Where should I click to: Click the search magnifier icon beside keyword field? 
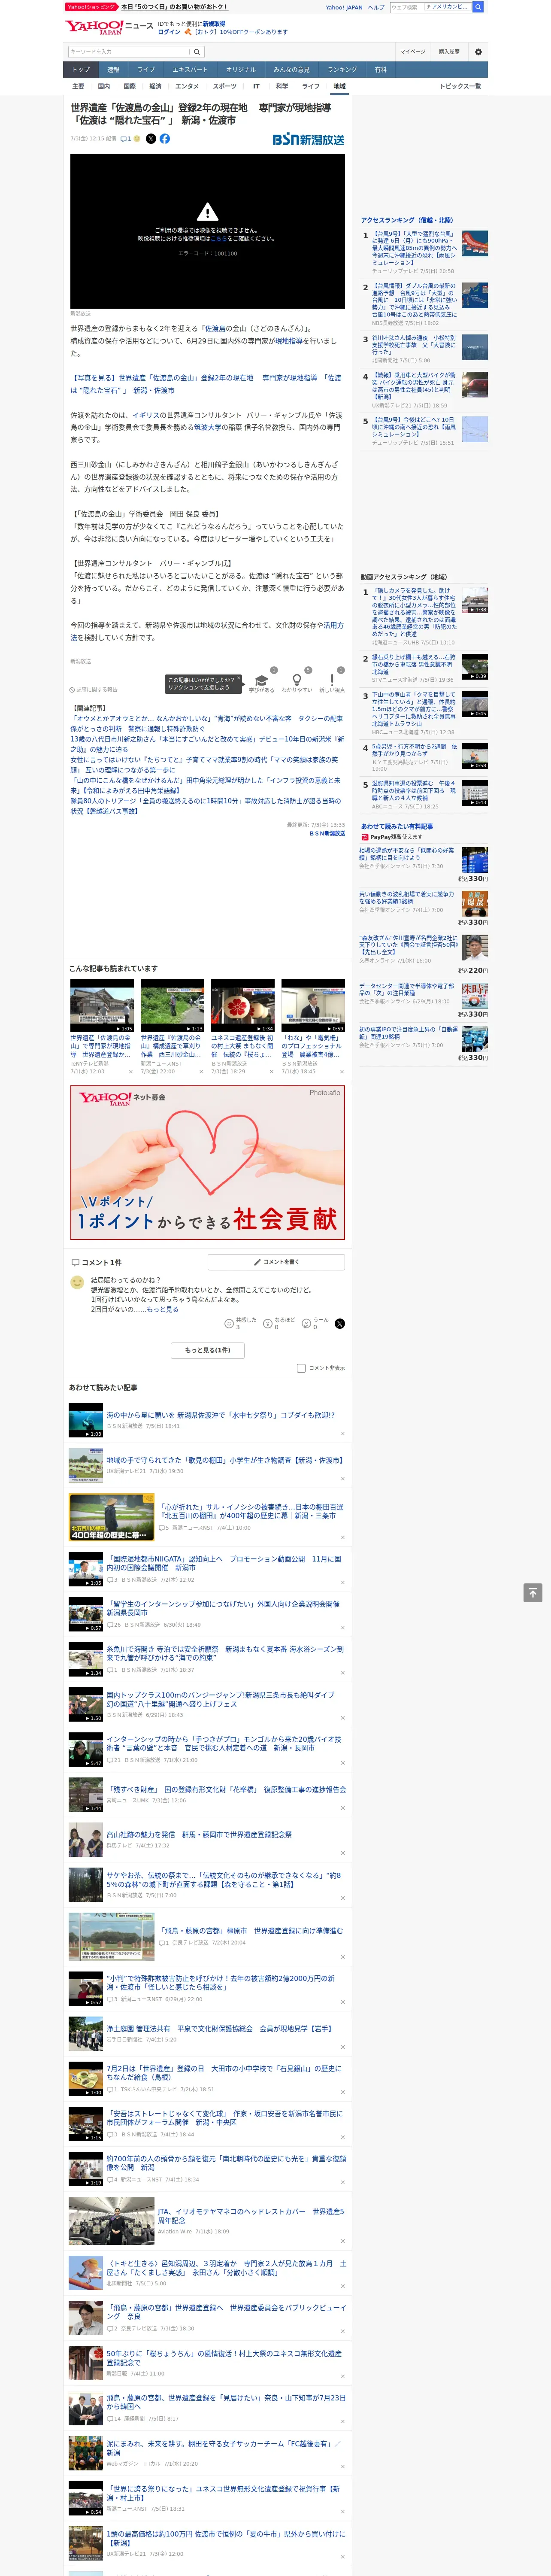pyautogui.click(x=197, y=52)
